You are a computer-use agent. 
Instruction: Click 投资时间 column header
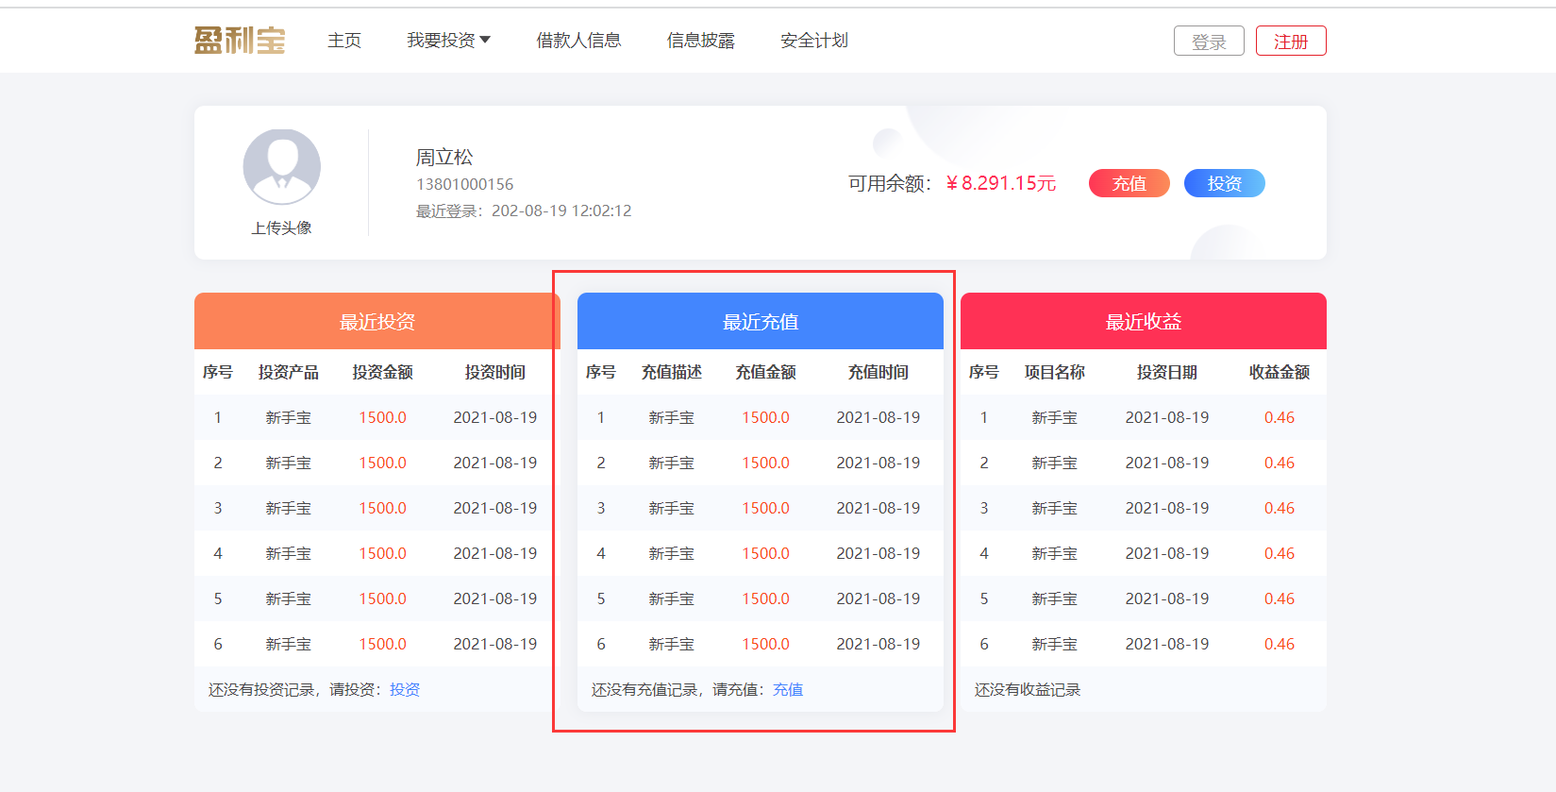click(x=495, y=372)
